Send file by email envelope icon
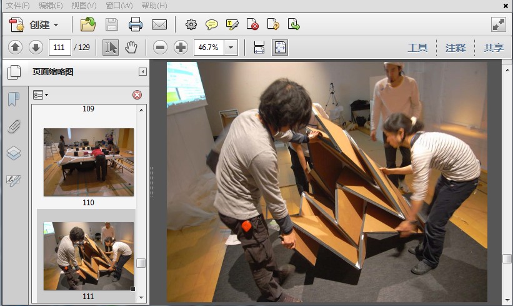The height and width of the screenshot is (306, 513). pyautogui.click(x=159, y=24)
